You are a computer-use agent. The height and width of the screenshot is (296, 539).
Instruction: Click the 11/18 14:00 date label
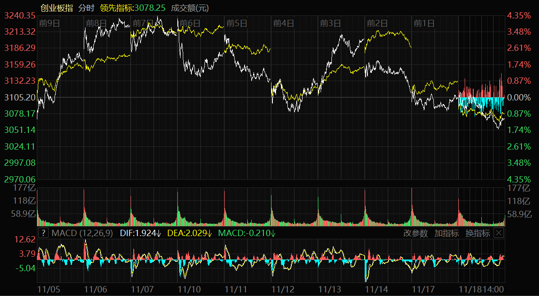pos(481,288)
